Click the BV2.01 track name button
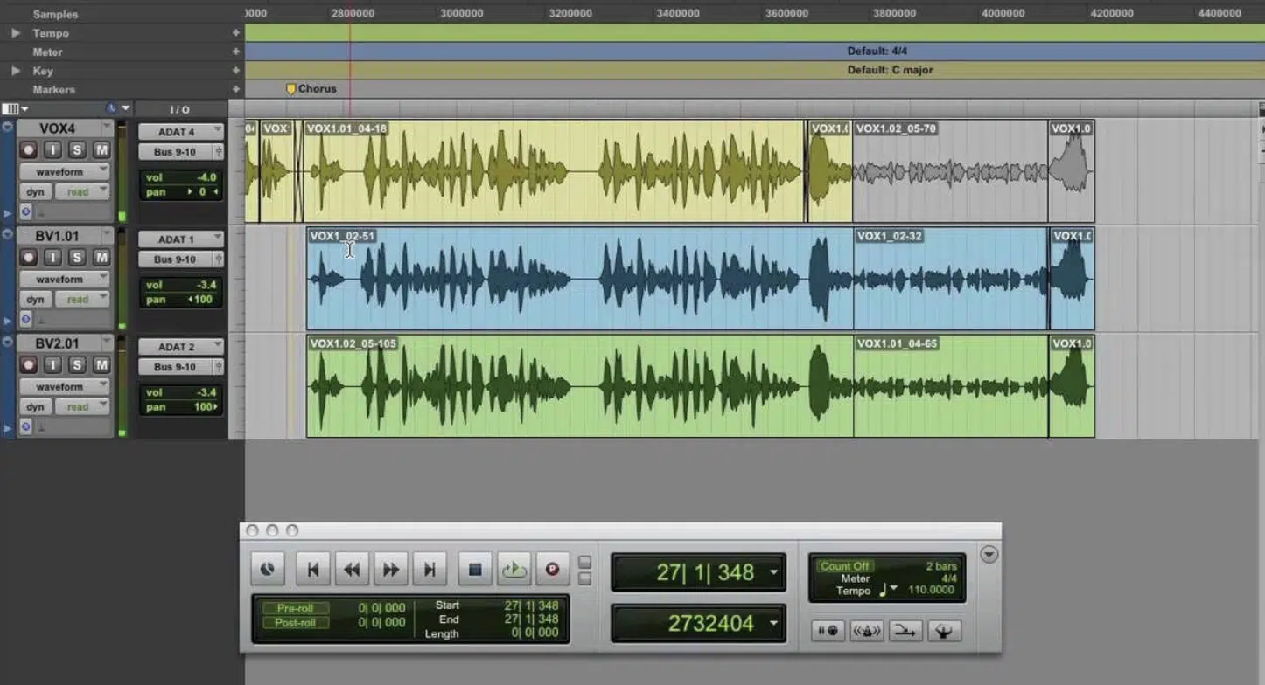 click(x=57, y=343)
